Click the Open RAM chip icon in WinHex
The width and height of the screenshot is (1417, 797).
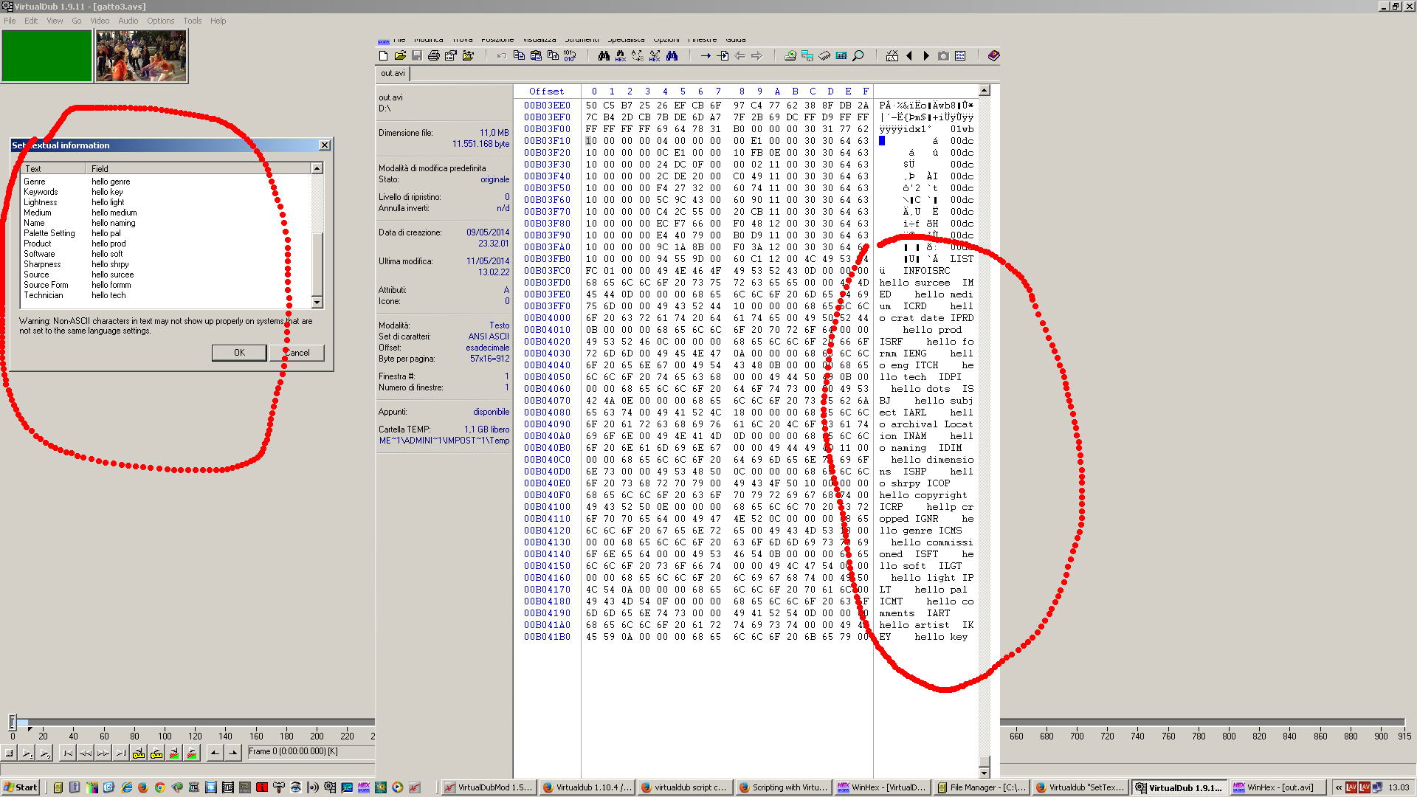[x=824, y=55]
